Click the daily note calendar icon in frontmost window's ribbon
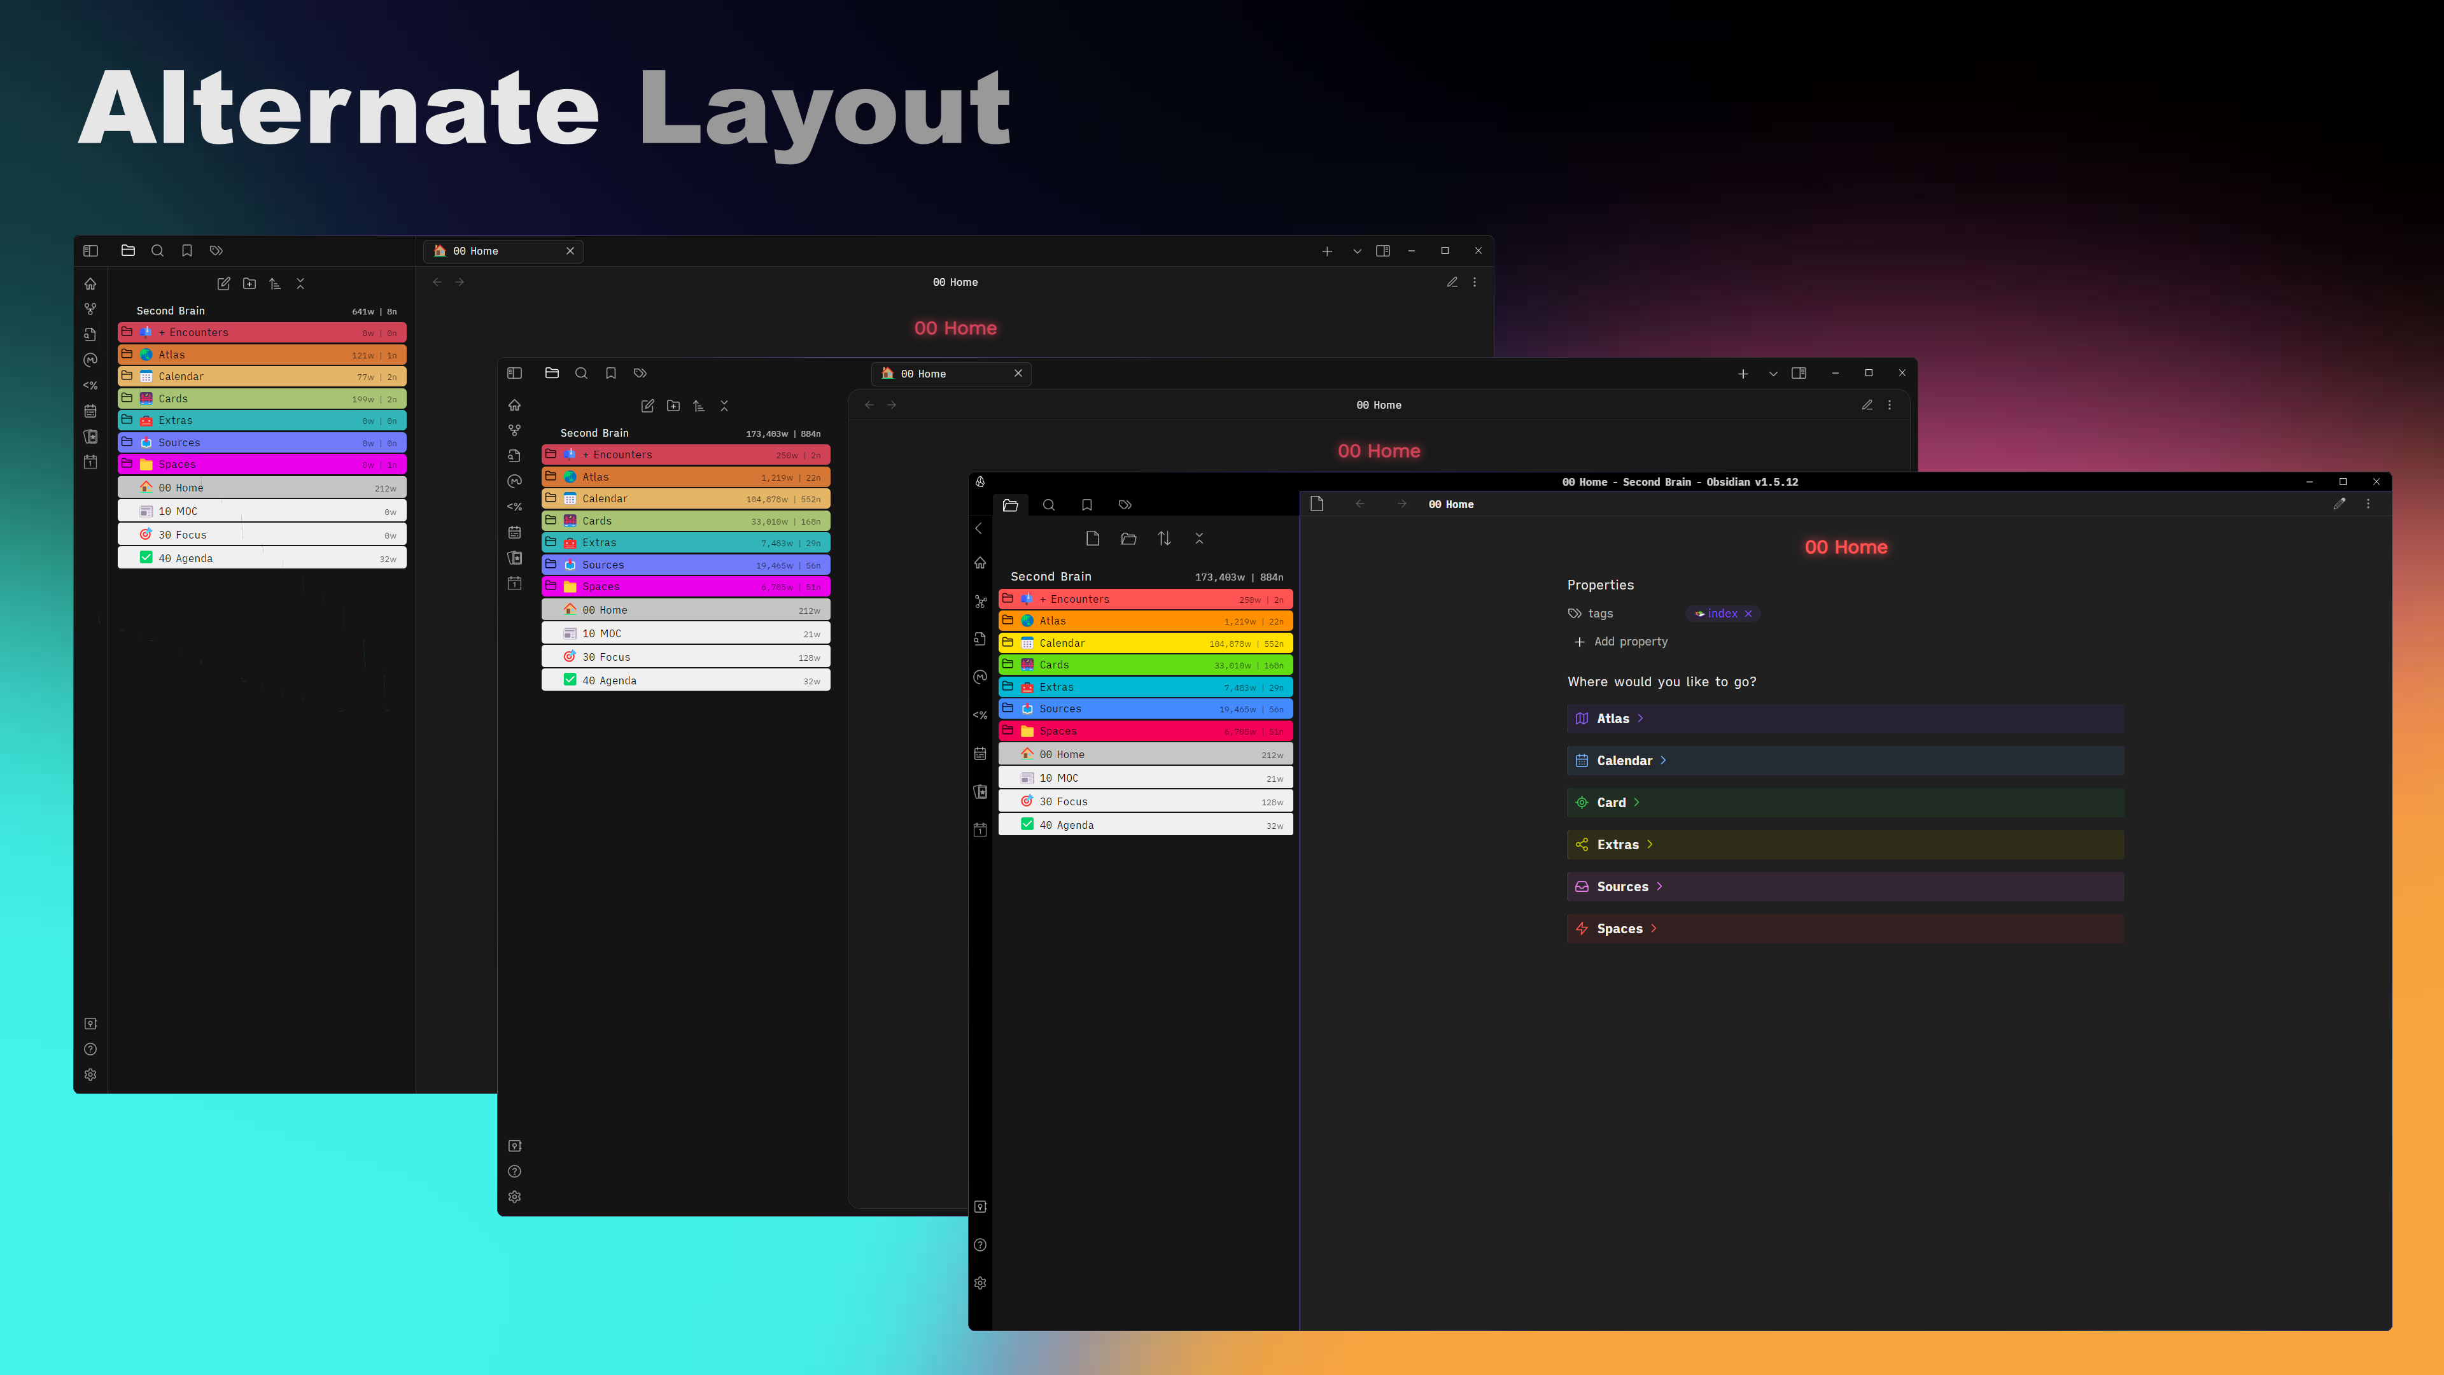Image resolution: width=2444 pixels, height=1375 pixels. pos(980,829)
